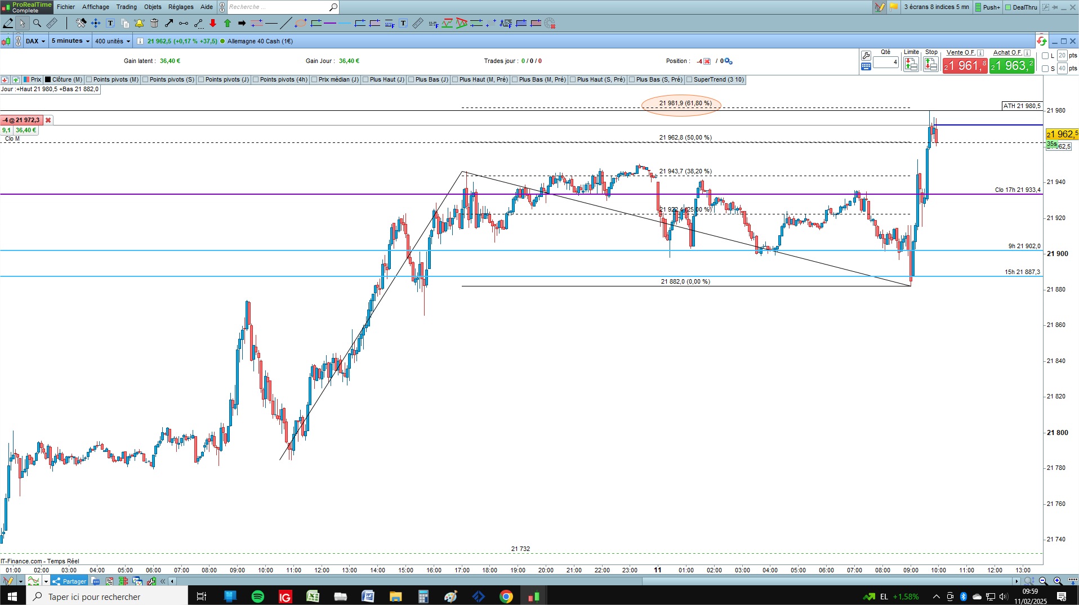Enable the Plus Haut (J) line

coord(365,80)
